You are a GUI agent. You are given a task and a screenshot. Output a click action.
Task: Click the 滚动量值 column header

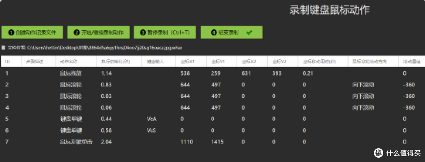click(412, 61)
